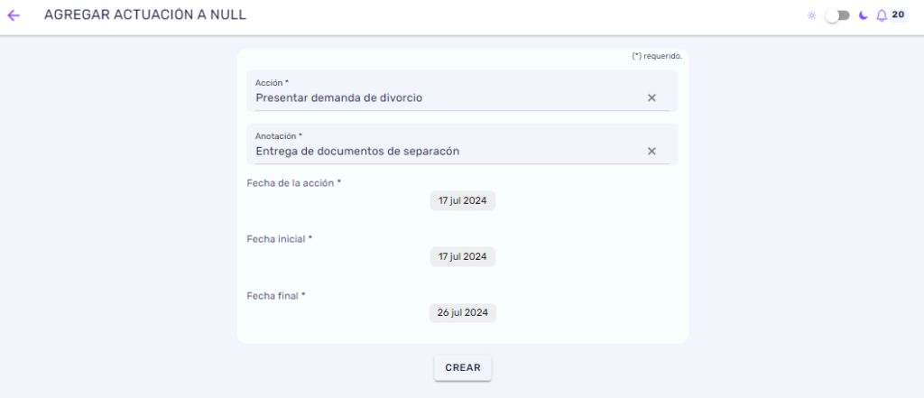Click the (*) requerido note
The height and width of the screenshot is (398, 924).
click(x=657, y=57)
